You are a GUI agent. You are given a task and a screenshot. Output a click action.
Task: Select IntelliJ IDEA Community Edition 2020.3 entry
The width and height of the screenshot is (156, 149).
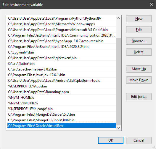[61, 35]
